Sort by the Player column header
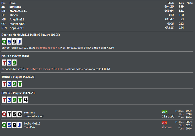The height and width of the screenshot is (136, 195). click(13, 3)
